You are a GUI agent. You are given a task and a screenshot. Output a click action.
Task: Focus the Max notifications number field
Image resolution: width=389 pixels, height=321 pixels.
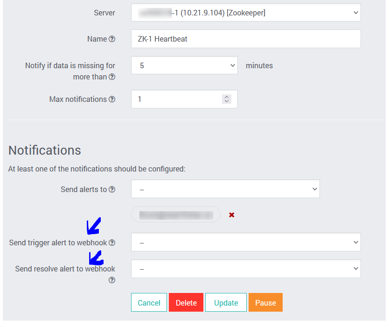coord(177,100)
